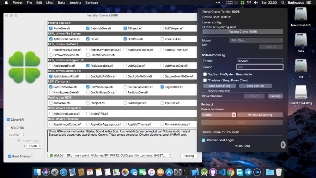Screen dimensions: 316x178
Task: Toggle Jalankan saat Login checkbox
Action: click(204, 140)
